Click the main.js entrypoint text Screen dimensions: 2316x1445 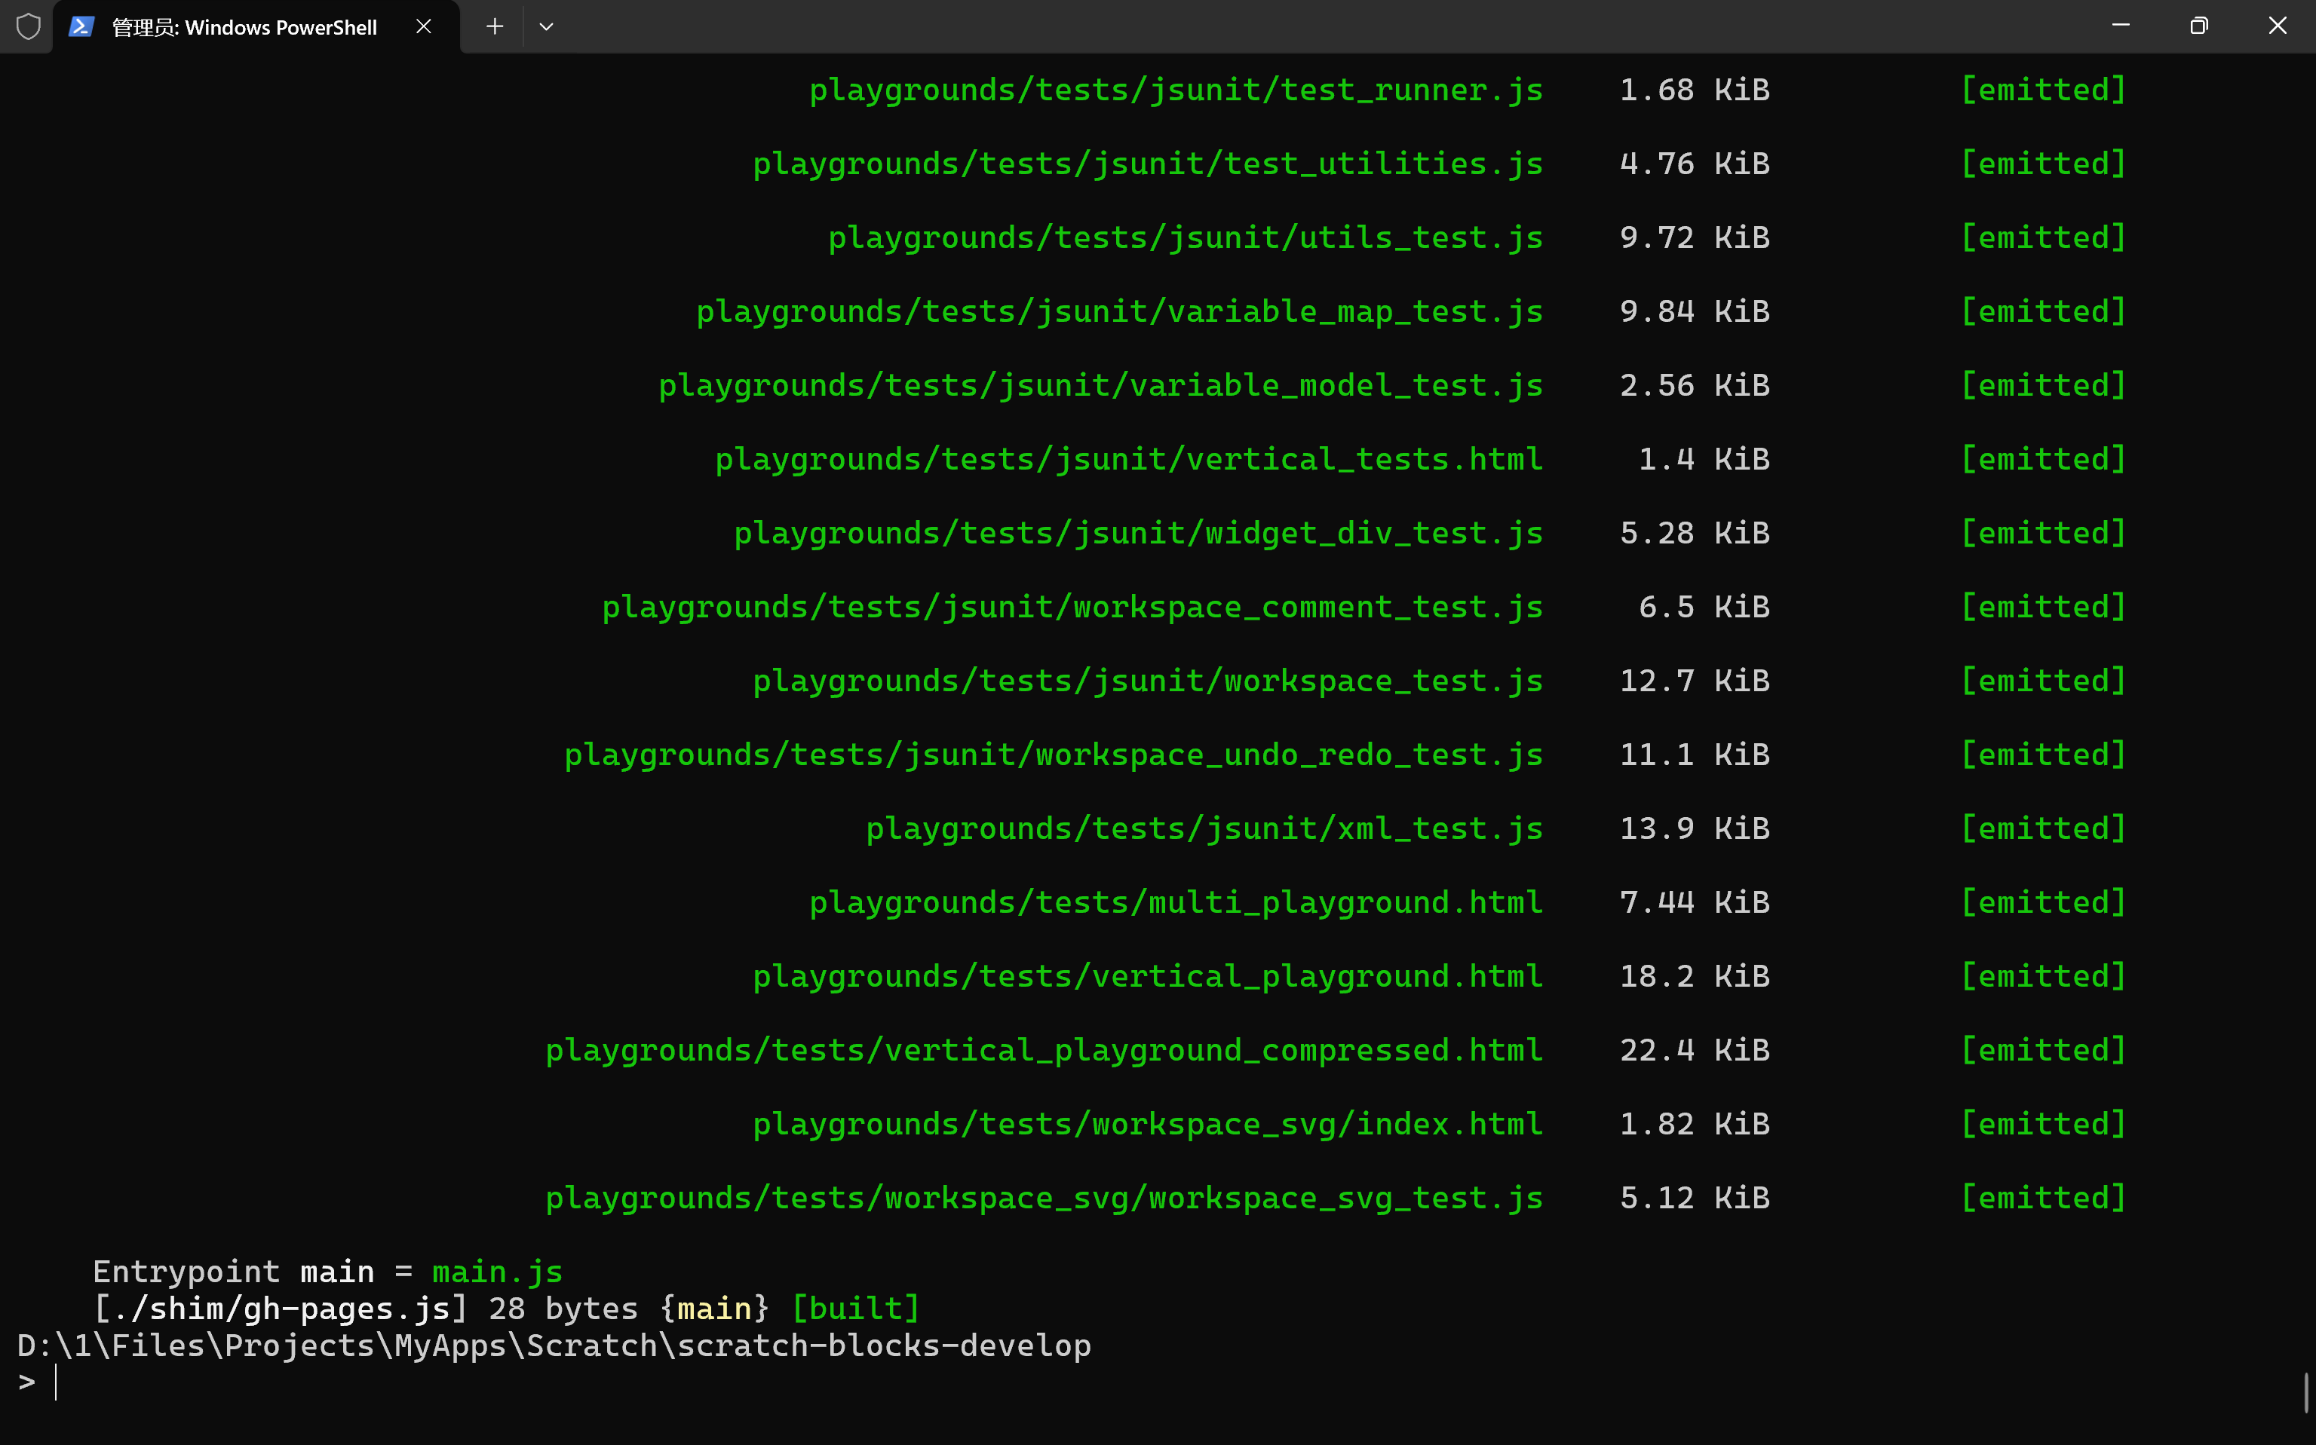coord(497,1272)
